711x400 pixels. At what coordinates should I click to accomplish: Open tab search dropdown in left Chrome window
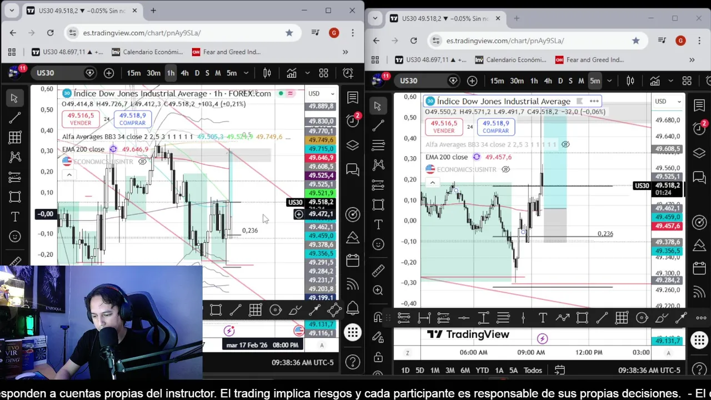click(x=12, y=10)
